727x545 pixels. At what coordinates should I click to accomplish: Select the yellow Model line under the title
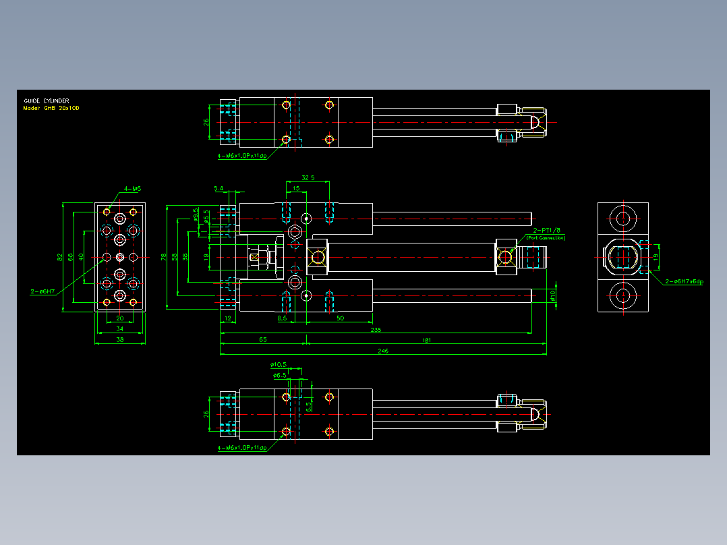(x=51, y=108)
